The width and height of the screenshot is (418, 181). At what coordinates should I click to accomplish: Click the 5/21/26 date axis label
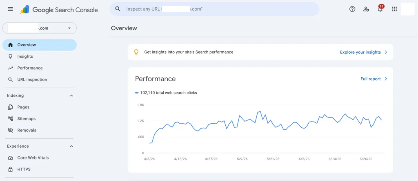(273, 159)
